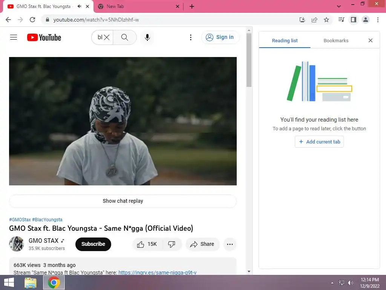The width and height of the screenshot is (386, 290).
Task: Share this page from address bar
Action: tap(314, 20)
